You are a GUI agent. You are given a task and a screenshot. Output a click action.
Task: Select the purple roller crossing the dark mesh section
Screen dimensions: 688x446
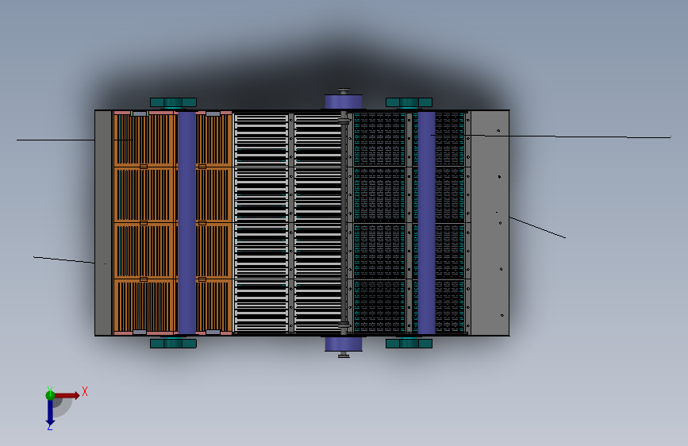click(426, 222)
